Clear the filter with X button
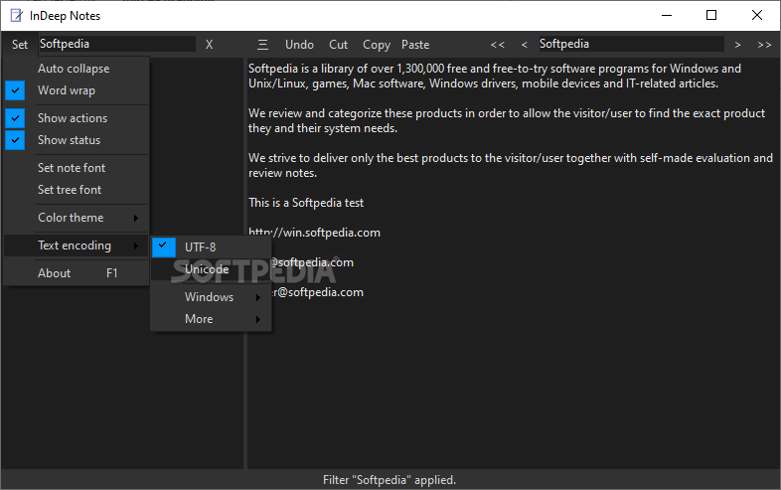The image size is (781, 490). 210,45
